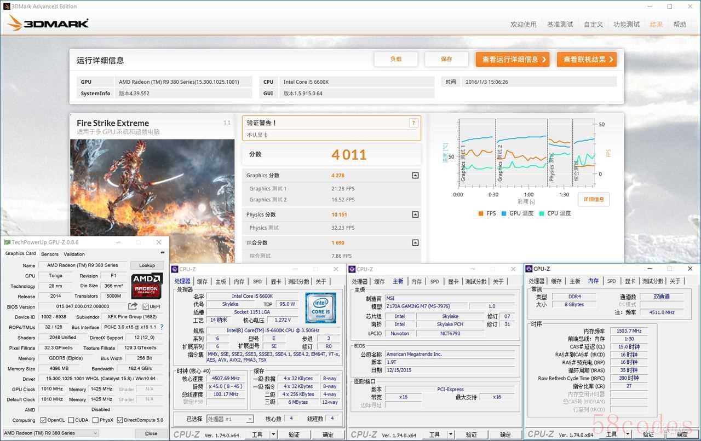The image size is (701, 441).
Task: Open the validation warning help question mark
Action: pyautogui.click(x=413, y=123)
